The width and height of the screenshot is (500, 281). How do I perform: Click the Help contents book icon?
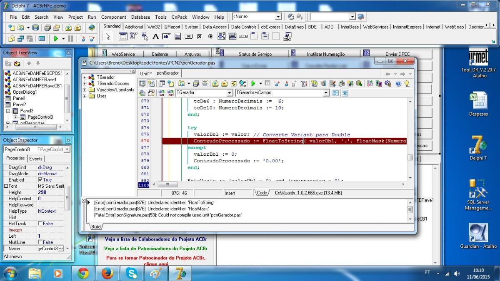click(92, 27)
